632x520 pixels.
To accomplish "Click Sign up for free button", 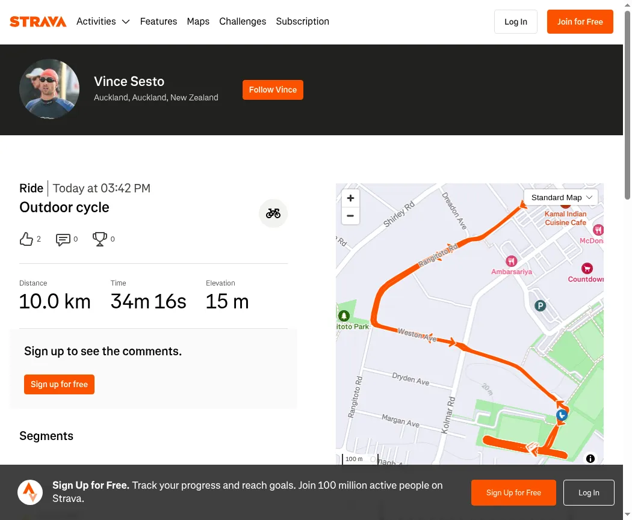I will (59, 384).
